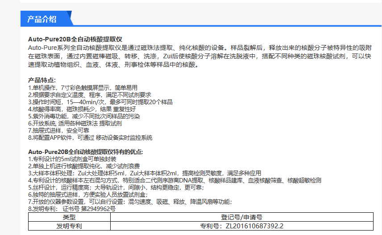The width and height of the screenshot is (382, 235).
Task: Click the line 根据要求自定义温度、程序
Action: click(x=89, y=95)
